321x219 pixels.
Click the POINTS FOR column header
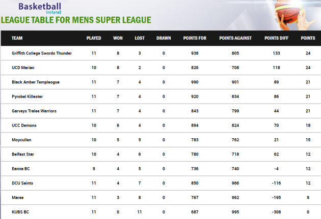click(195, 38)
